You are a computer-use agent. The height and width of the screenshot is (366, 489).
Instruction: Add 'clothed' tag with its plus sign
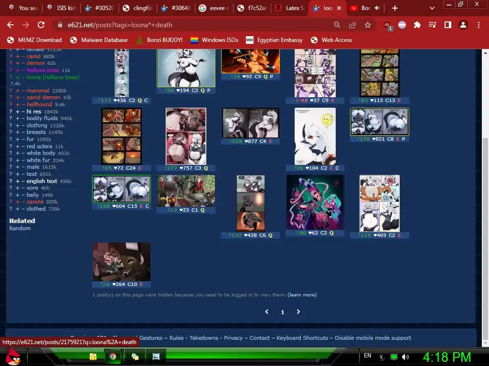coord(18,209)
